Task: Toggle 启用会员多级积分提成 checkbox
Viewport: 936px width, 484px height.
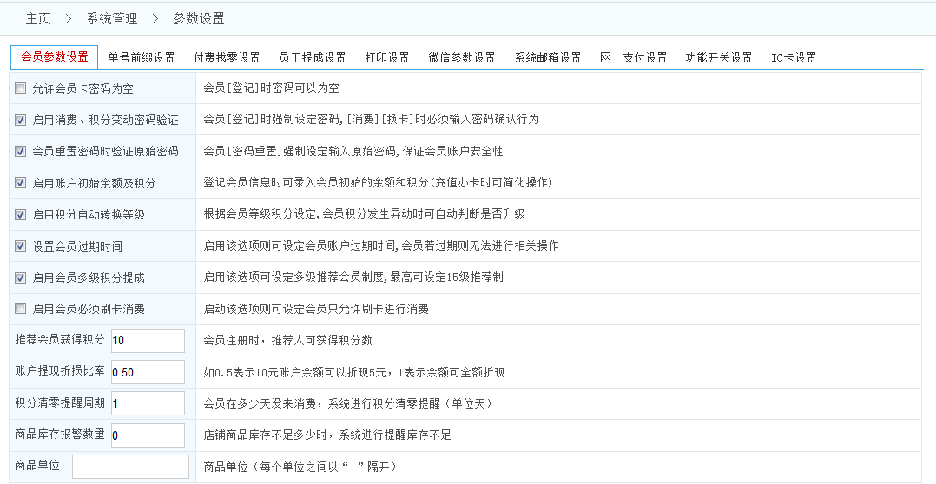Action: 21,278
